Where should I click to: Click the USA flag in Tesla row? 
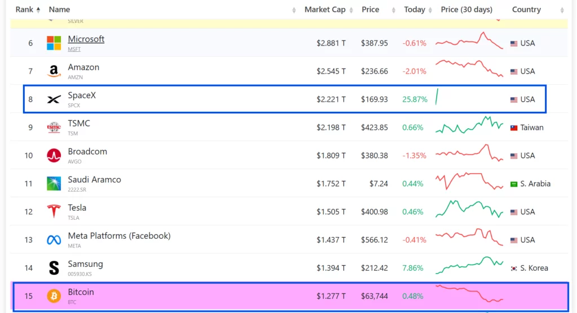click(x=514, y=212)
